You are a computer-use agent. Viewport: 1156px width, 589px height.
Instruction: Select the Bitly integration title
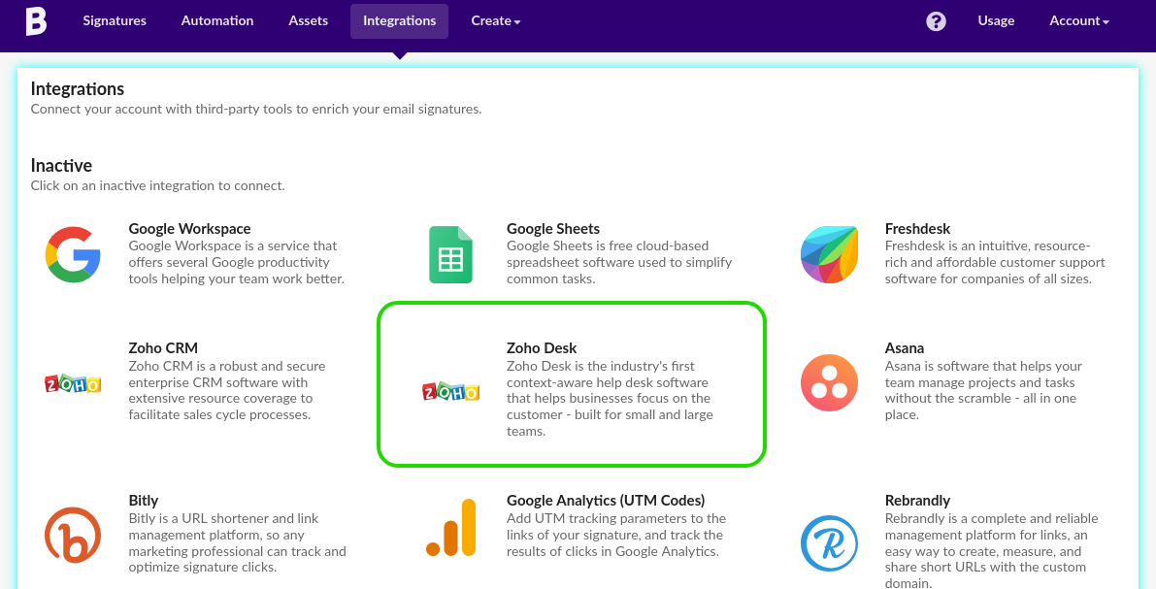143,501
